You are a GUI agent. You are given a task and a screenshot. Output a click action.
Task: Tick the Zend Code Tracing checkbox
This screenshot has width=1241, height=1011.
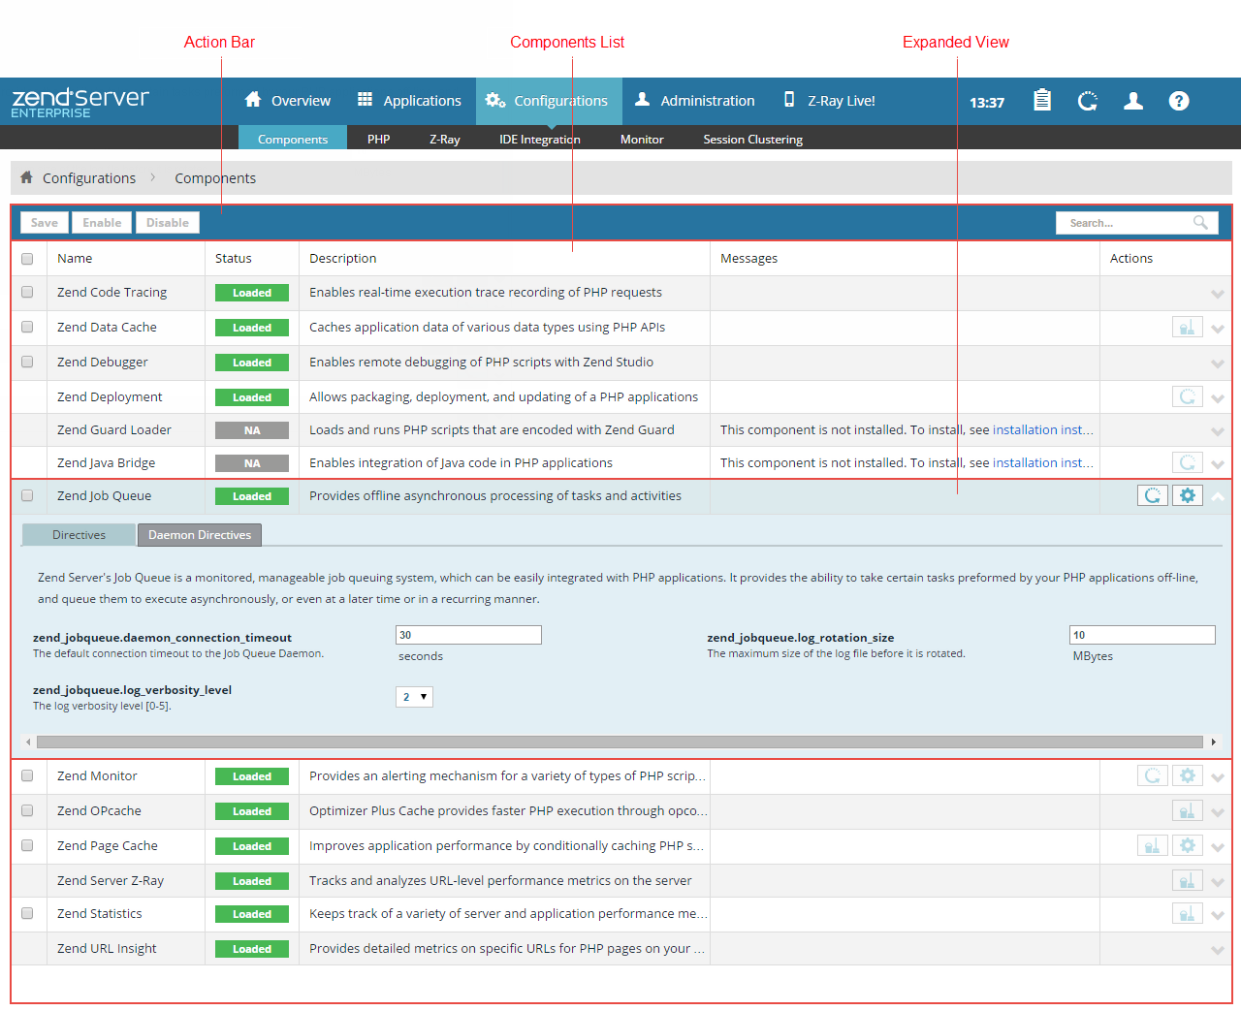(x=27, y=292)
